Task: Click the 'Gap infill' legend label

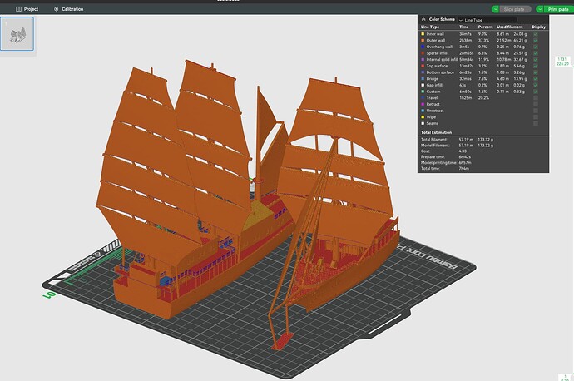Action: coord(434,86)
